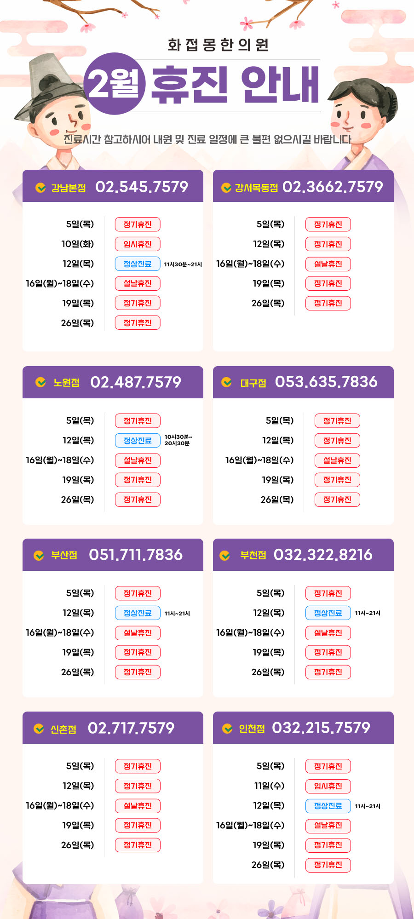This screenshot has width=414, height=919.
Task: Click 정상진료 badge in 노원점 section
Action: 138,441
